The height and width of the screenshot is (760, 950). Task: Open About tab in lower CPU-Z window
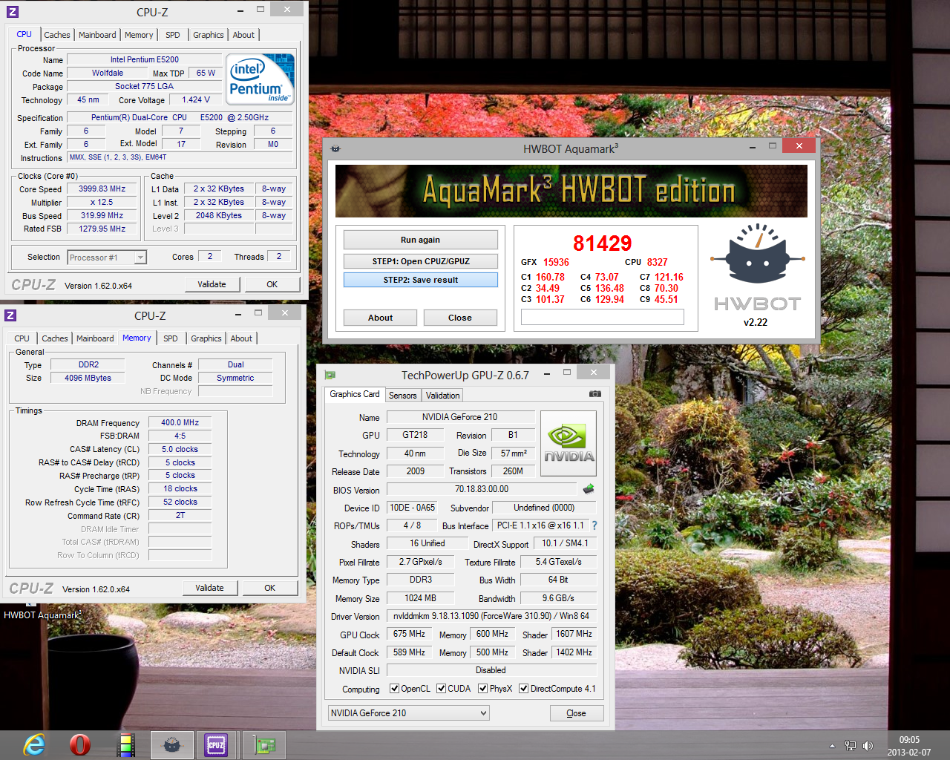coord(241,338)
